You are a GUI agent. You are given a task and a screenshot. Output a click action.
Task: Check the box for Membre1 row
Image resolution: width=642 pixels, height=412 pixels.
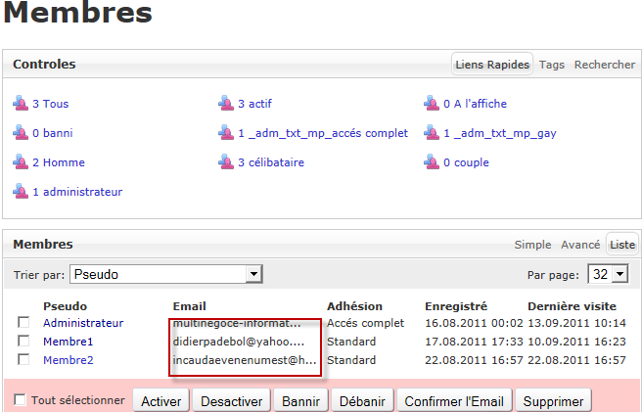23,341
